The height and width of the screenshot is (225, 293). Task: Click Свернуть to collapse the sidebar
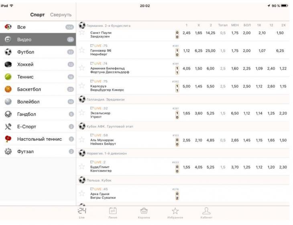point(61,15)
